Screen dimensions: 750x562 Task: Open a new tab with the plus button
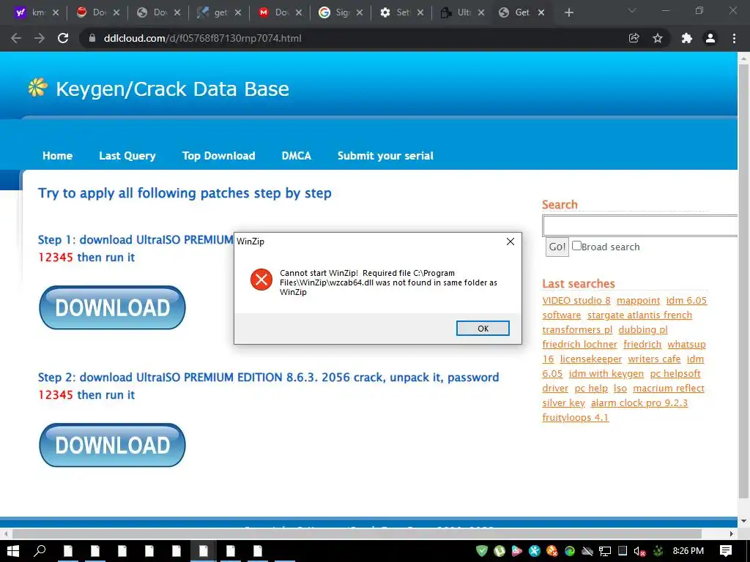point(568,13)
